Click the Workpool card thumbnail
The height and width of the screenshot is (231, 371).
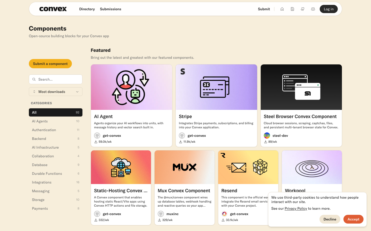pos(312,167)
